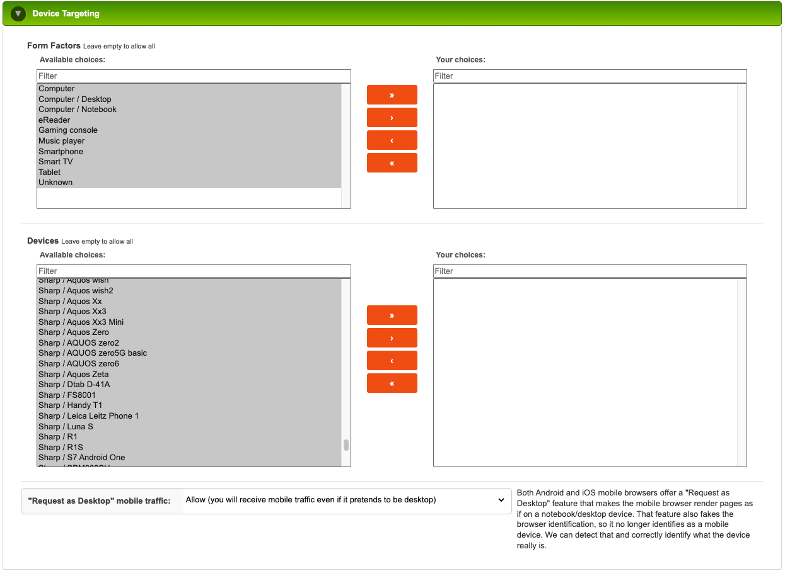Click the move-all-right arrows for Form Factors

pyautogui.click(x=392, y=94)
